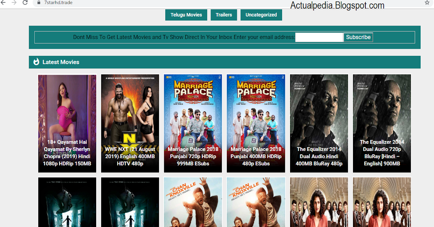The image size is (434, 227).
Task: Click the Subscribe button
Action: pyautogui.click(x=358, y=37)
